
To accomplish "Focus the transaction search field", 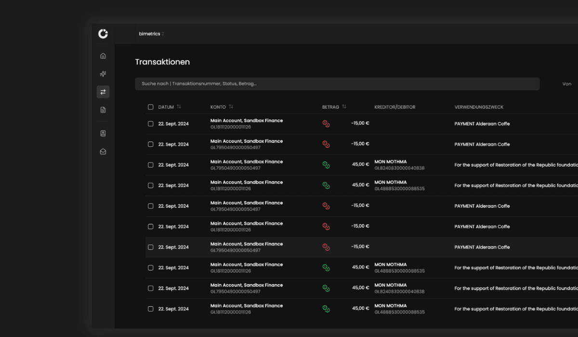I will [337, 84].
